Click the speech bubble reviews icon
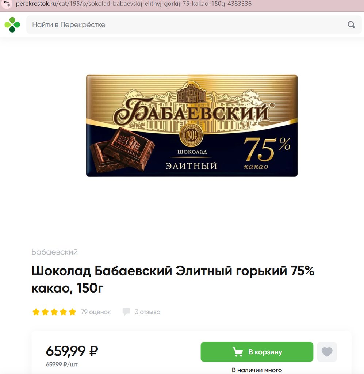 click(126, 312)
